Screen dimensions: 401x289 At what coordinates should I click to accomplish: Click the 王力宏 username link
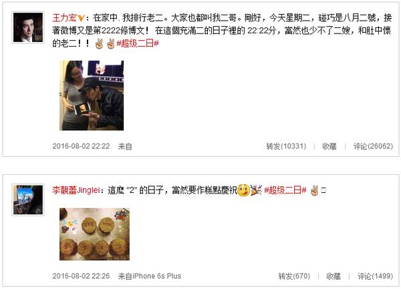click(64, 17)
